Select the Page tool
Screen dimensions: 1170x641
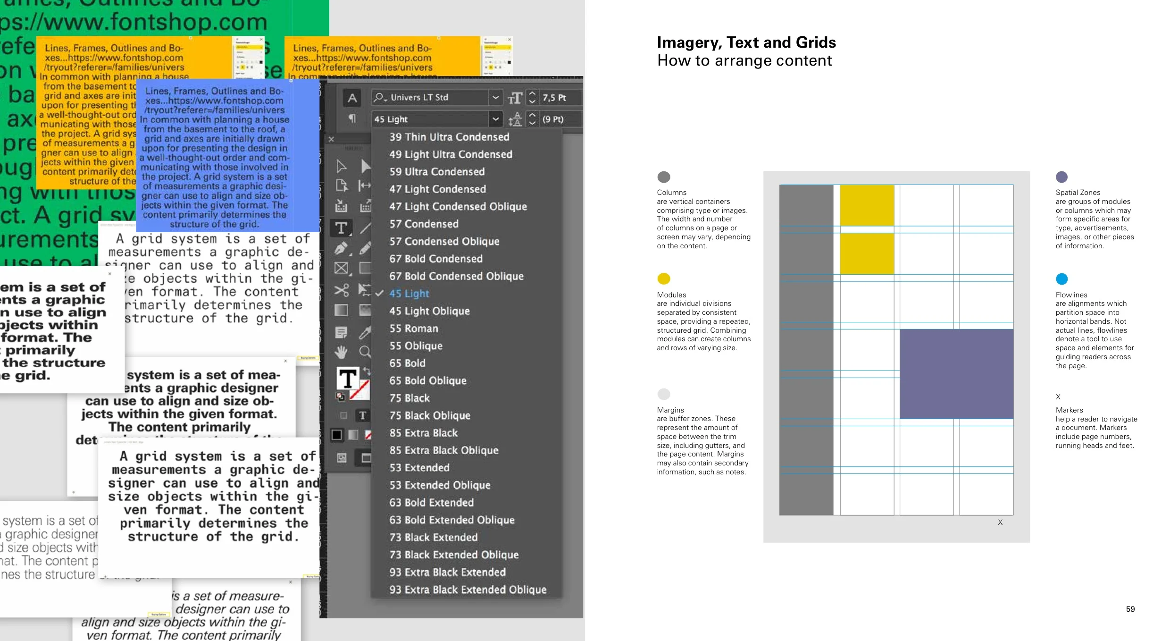(x=341, y=186)
